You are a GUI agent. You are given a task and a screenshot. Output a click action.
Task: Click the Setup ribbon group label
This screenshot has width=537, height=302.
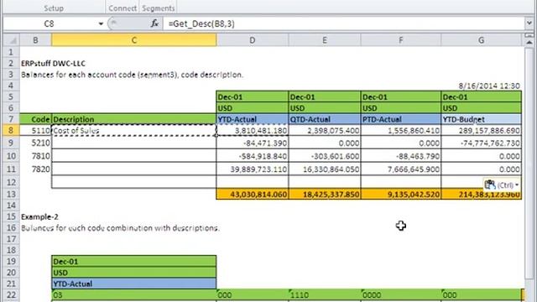(54, 8)
